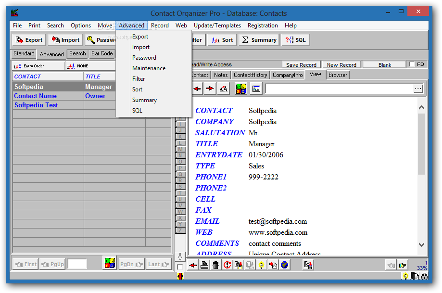This screenshot has height=293, width=442.
Task: Click the Sort toolbar button
Action: coord(222,40)
